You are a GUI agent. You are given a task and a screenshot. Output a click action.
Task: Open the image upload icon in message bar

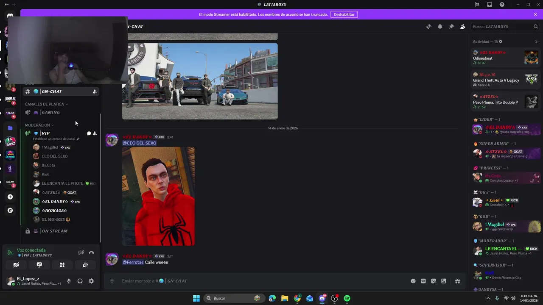444,281
